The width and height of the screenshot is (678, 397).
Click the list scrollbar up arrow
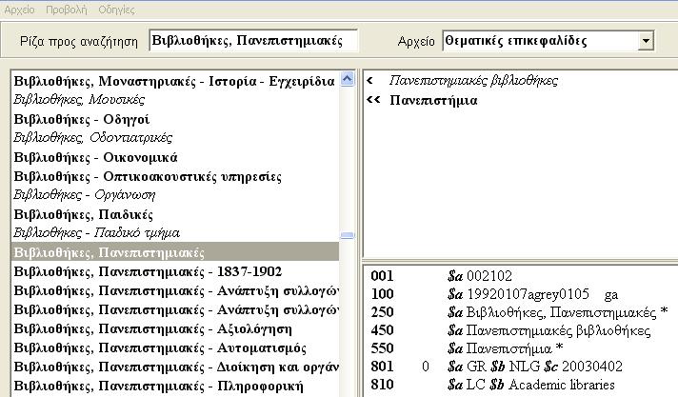(348, 79)
